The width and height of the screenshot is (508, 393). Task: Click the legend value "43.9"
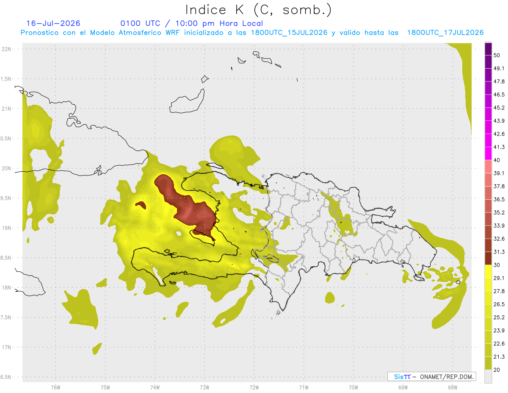coord(499,121)
